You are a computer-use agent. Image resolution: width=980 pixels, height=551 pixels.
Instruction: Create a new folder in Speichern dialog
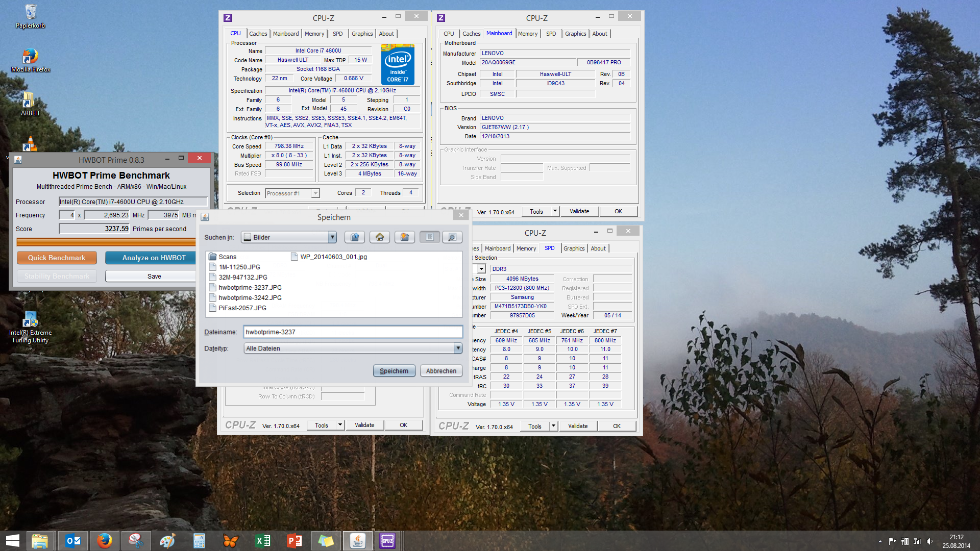405,237
